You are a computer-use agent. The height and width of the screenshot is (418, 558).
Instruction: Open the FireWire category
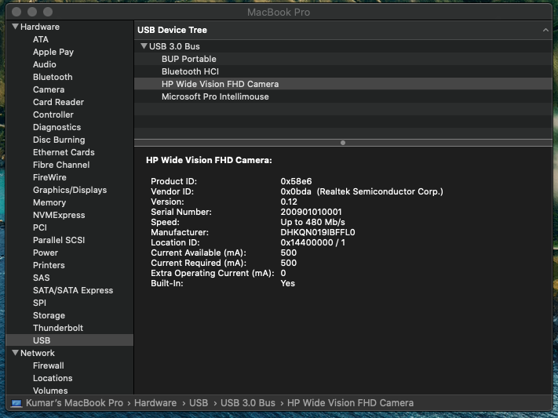pos(49,177)
